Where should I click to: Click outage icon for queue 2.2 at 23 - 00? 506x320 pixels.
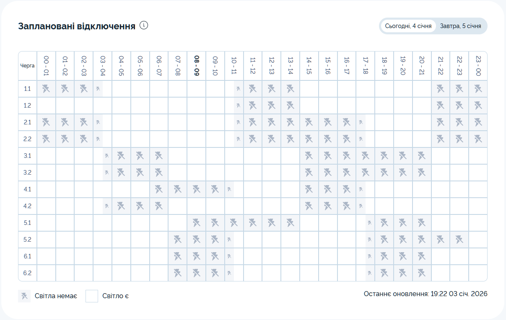pyautogui.click(x=478, y=139)
